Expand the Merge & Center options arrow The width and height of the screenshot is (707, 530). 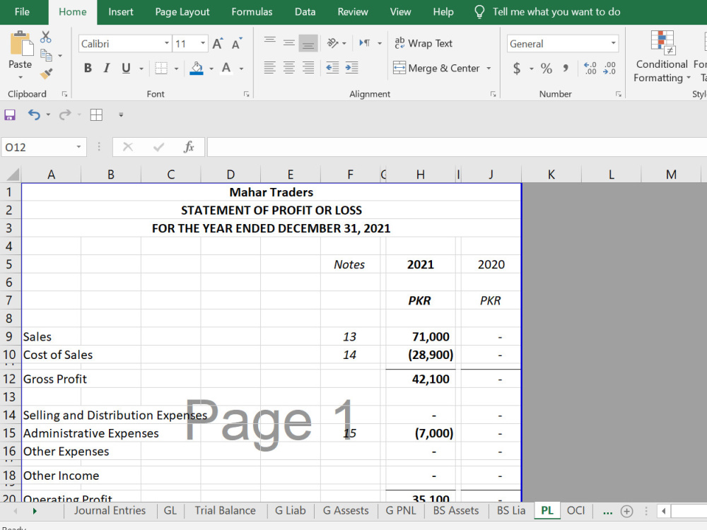click(488, 69)
